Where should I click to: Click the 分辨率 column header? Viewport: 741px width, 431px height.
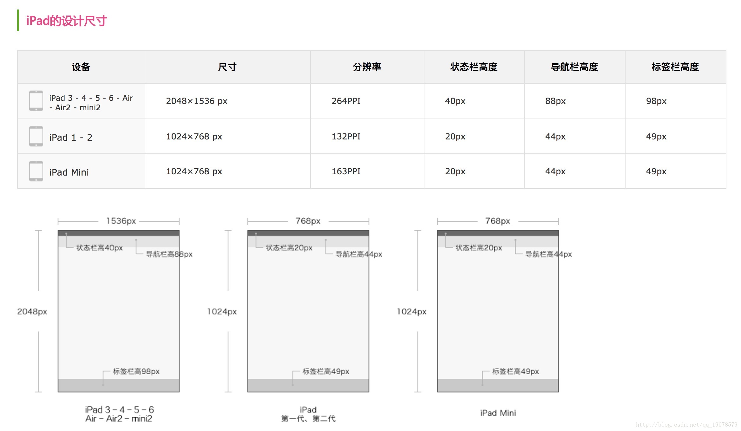[x=367, y=67]
